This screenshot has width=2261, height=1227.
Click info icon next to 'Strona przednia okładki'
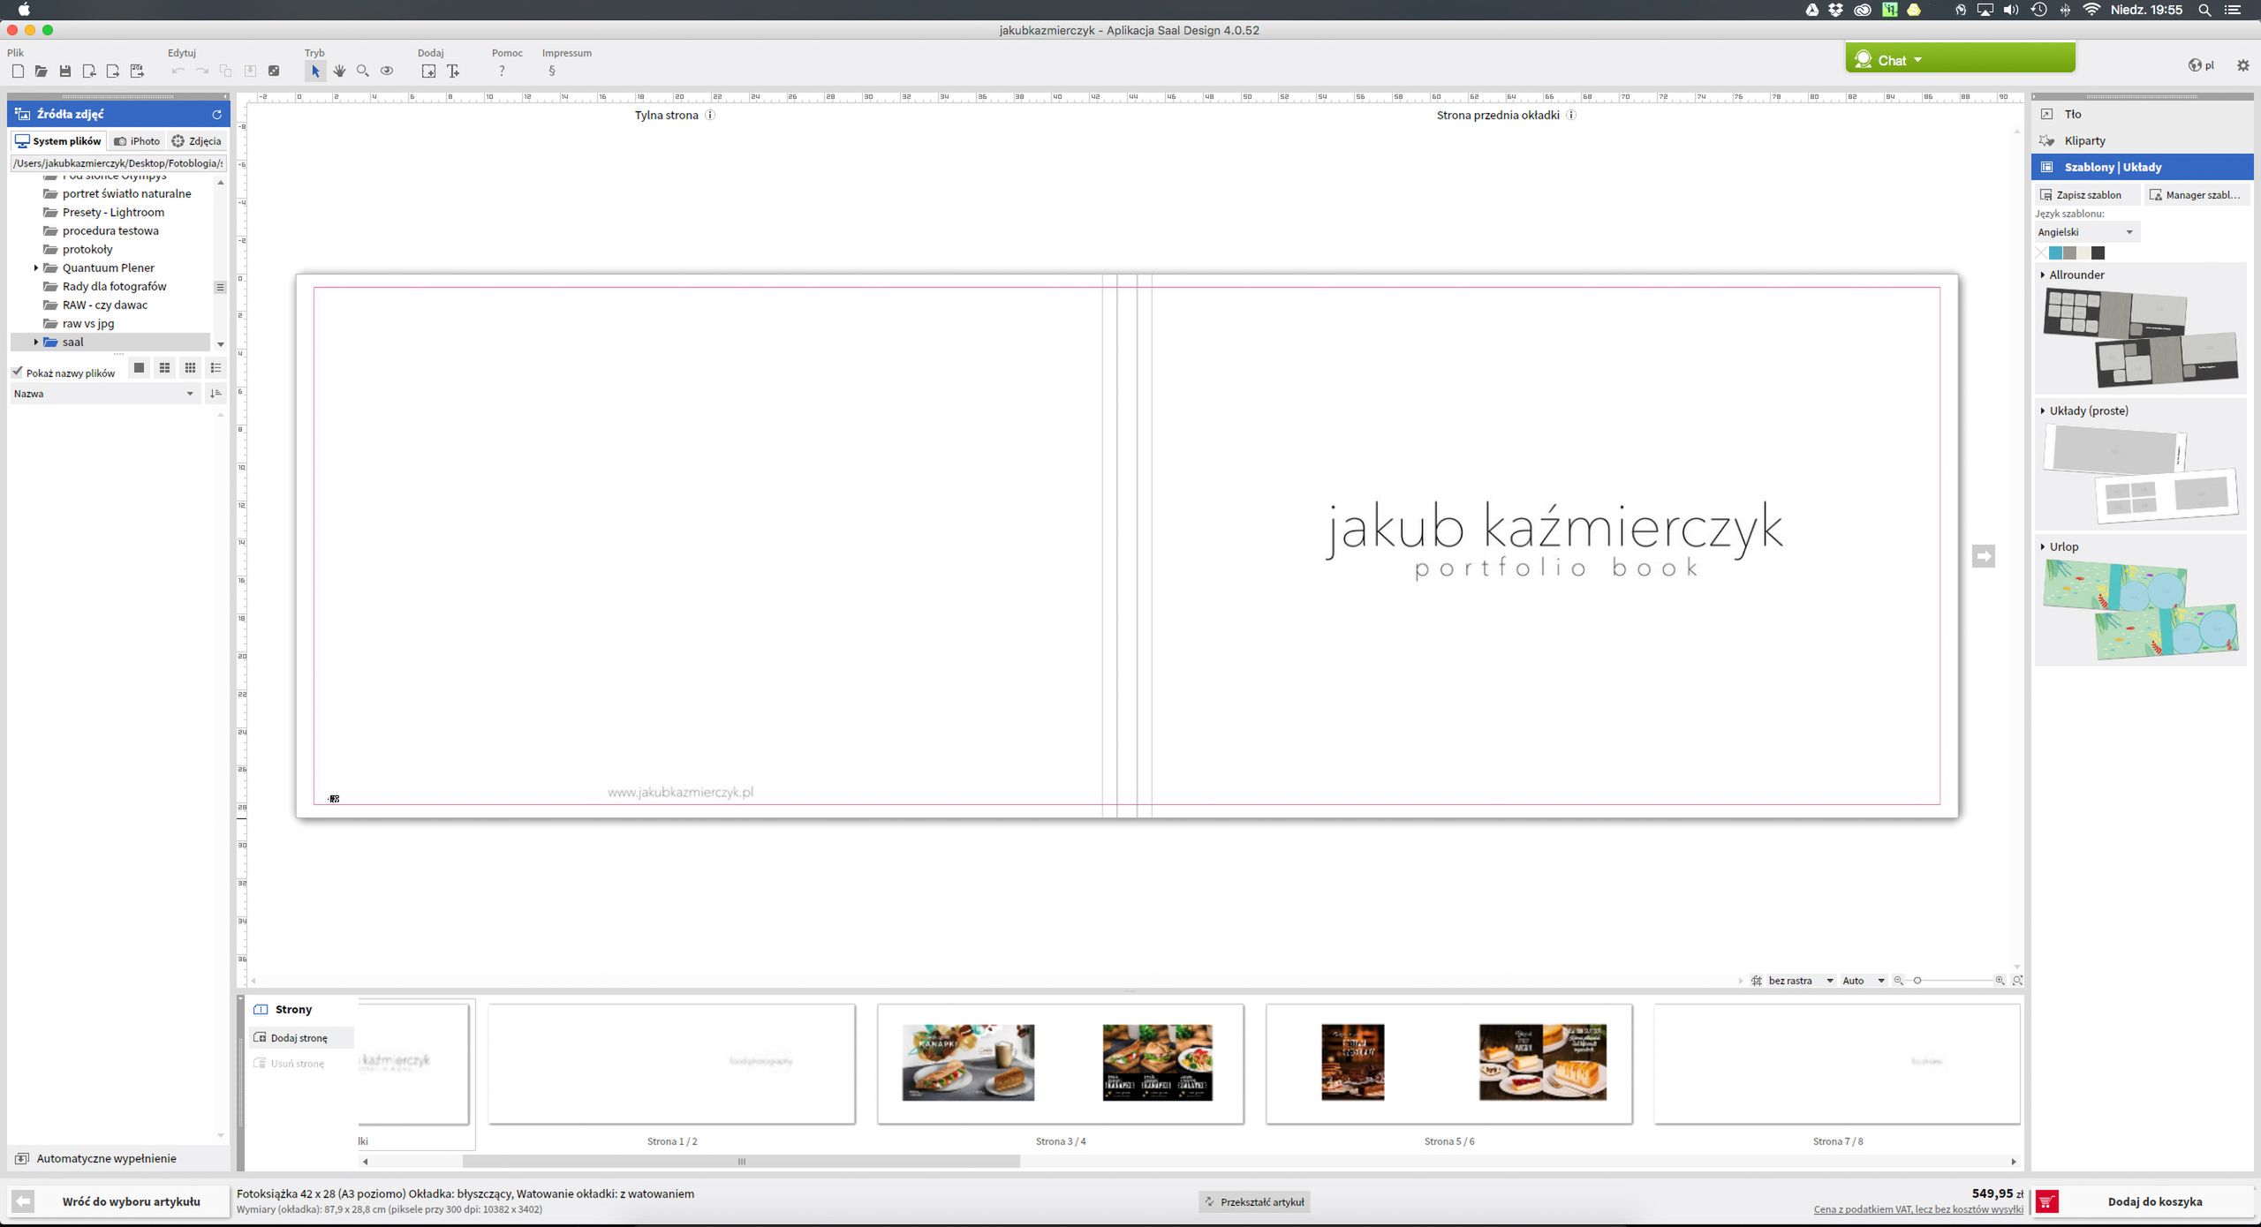click(x=1571, y=115)
